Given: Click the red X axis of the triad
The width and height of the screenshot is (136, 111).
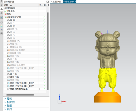Looking at the screenshot, I should tap(64, 102).
